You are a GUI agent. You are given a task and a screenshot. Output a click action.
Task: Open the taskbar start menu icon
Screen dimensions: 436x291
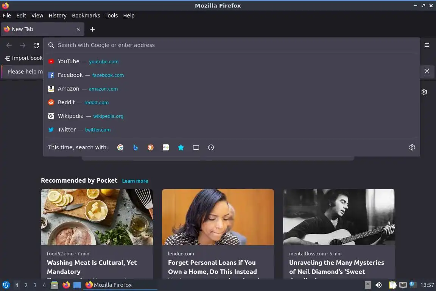point(6,285)
